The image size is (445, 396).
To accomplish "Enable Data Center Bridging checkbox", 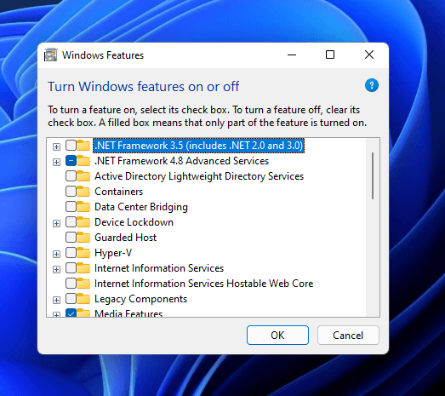I will [71, 207].
